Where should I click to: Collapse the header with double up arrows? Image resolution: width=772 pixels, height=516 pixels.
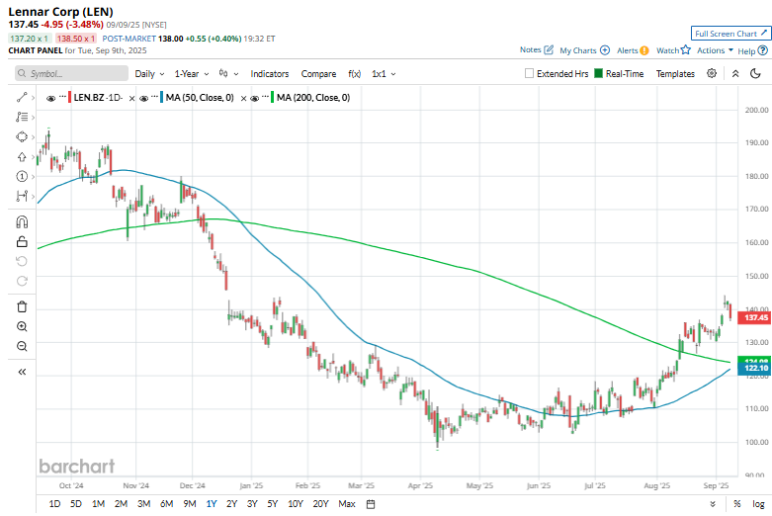pos(735,73)
